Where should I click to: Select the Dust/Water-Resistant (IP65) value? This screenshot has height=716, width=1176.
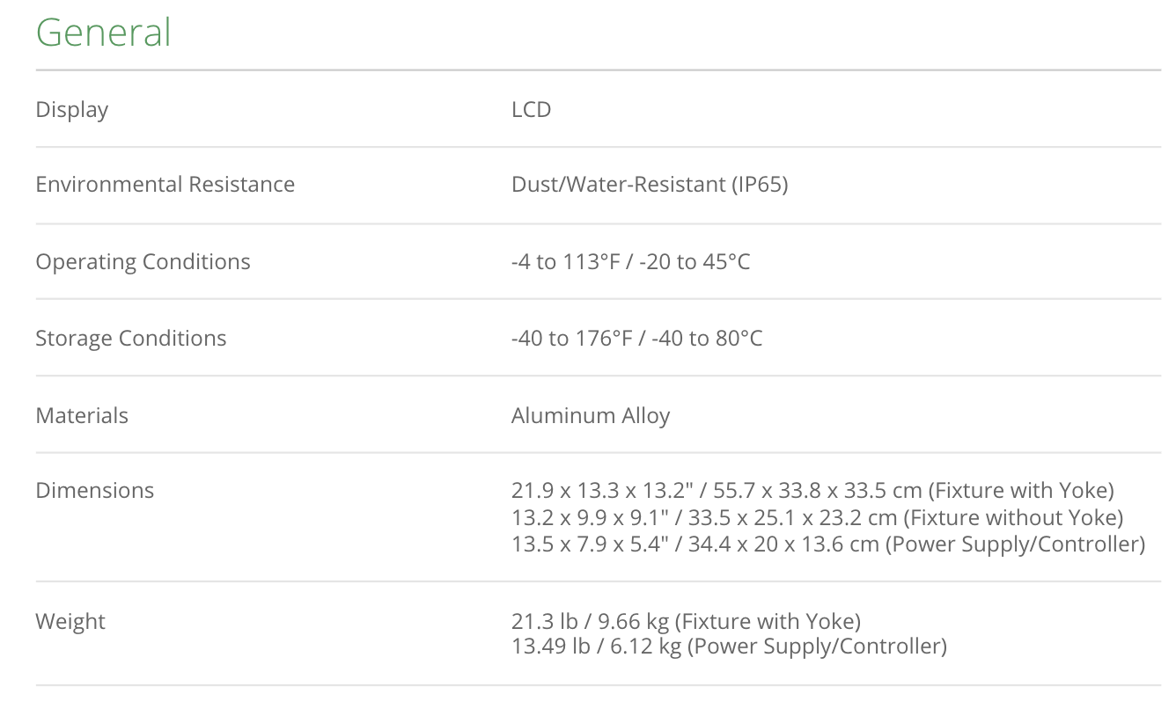[x=649, y=185]
